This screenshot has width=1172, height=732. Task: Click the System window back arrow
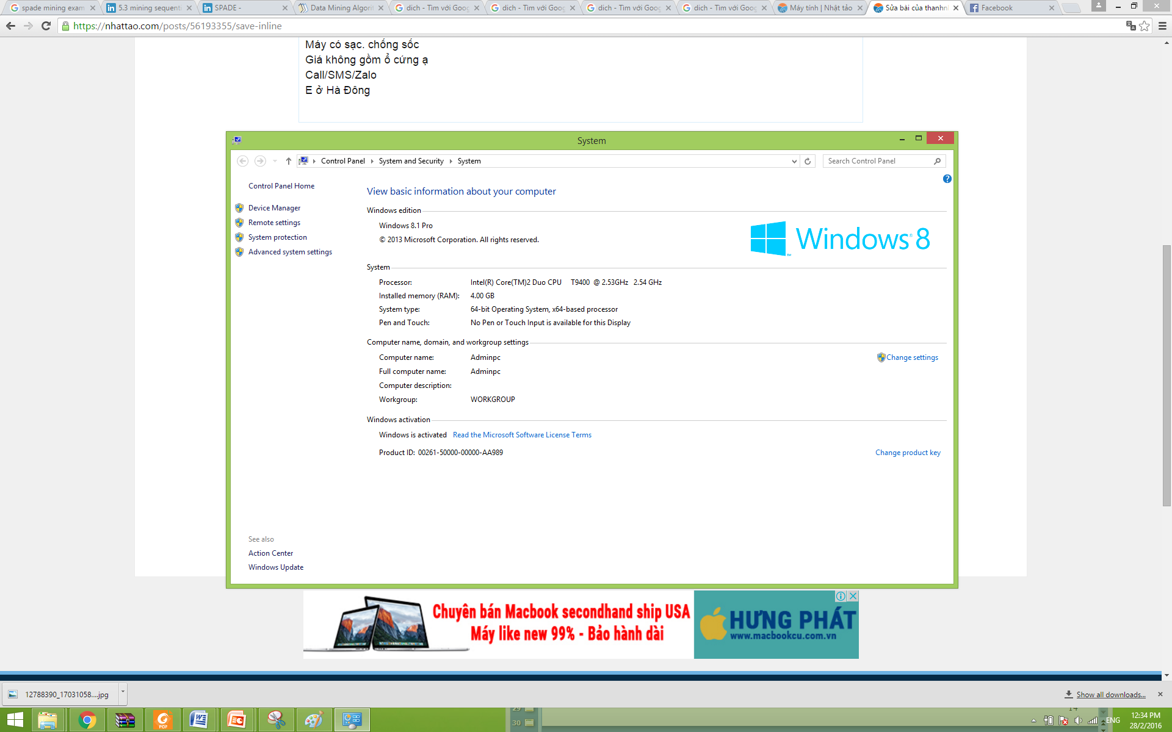242,161
